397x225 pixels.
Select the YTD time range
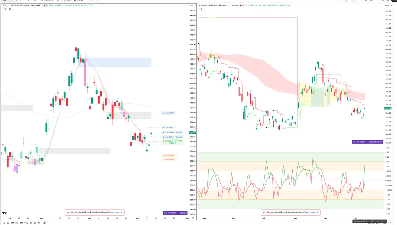pos(26,223)
